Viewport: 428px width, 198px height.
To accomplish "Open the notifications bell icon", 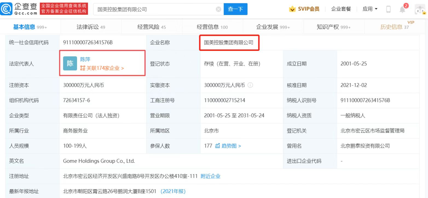I will [403, 9].
